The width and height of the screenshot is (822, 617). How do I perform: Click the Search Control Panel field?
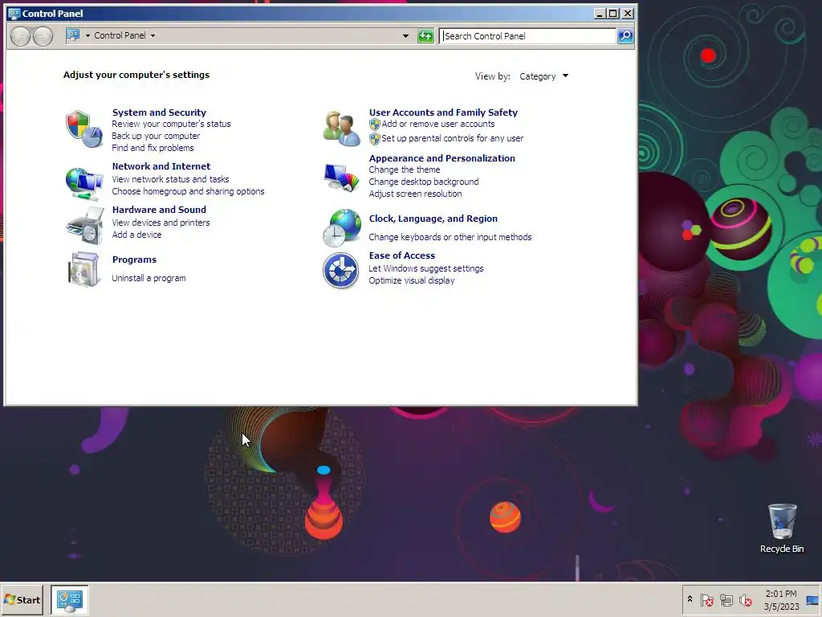528,35
